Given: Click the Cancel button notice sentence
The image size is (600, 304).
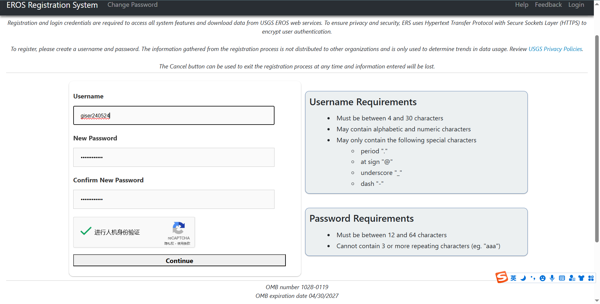Looking at the screenshot, I should pos(297,66).
